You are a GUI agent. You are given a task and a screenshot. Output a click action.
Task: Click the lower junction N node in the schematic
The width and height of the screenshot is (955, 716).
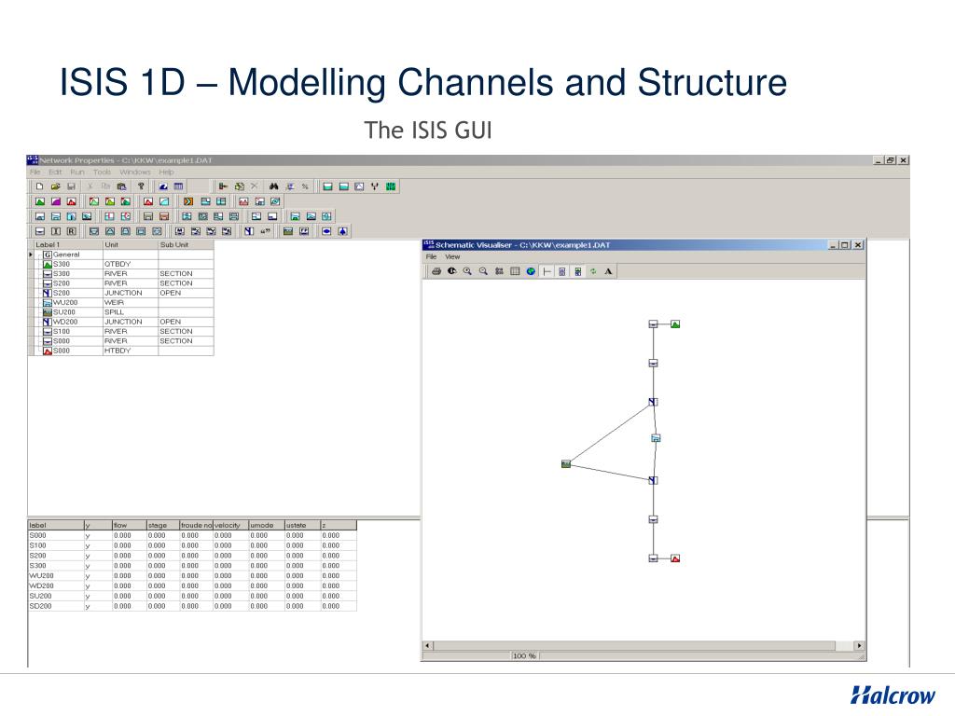pos(653,480)
